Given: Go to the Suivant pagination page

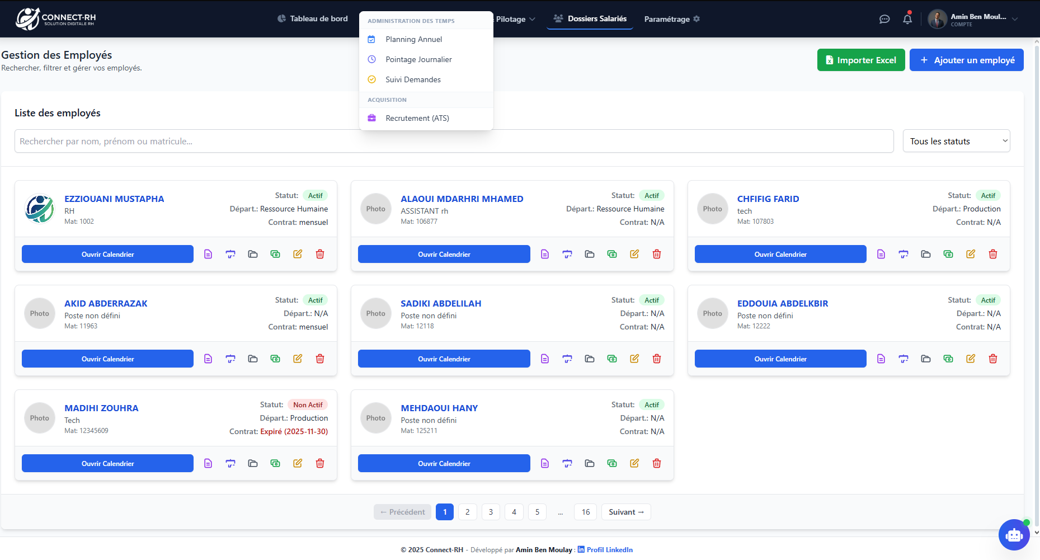Looking at the screenshot, I should click(x=625, y=512).
